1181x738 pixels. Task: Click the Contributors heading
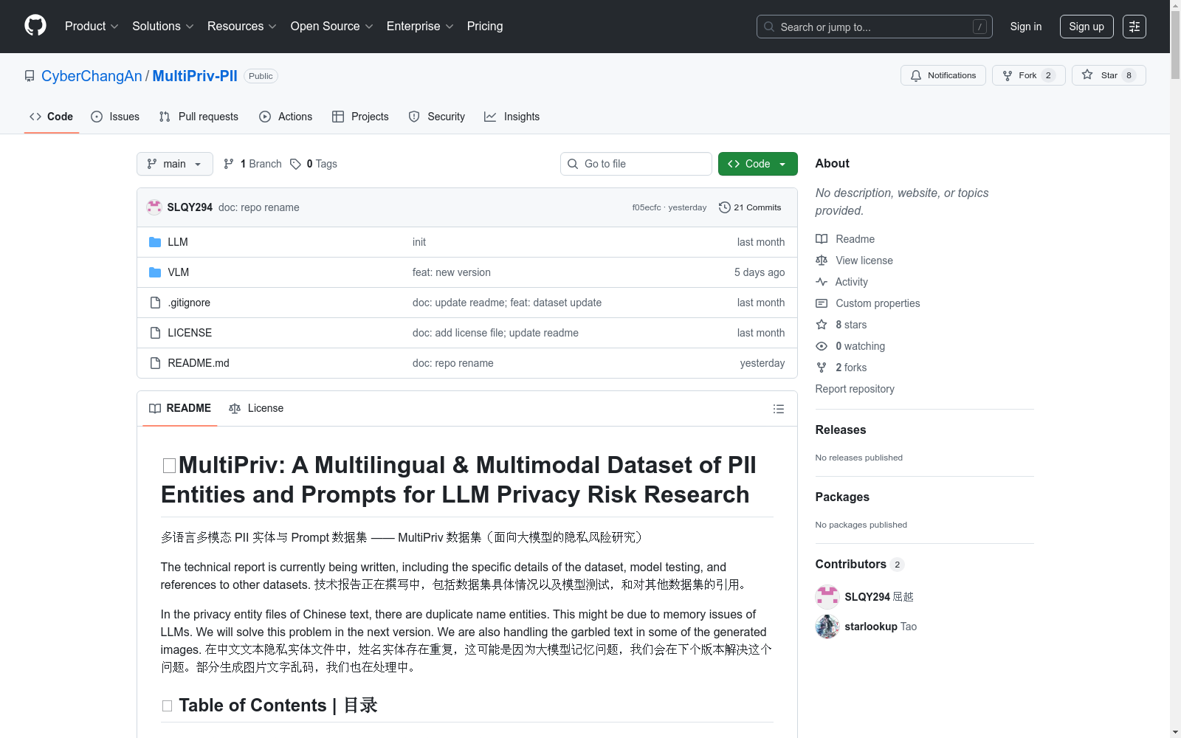(851, 565)
